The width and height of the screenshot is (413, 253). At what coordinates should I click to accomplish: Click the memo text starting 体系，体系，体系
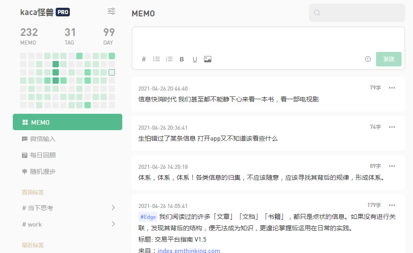pos(262,177)
